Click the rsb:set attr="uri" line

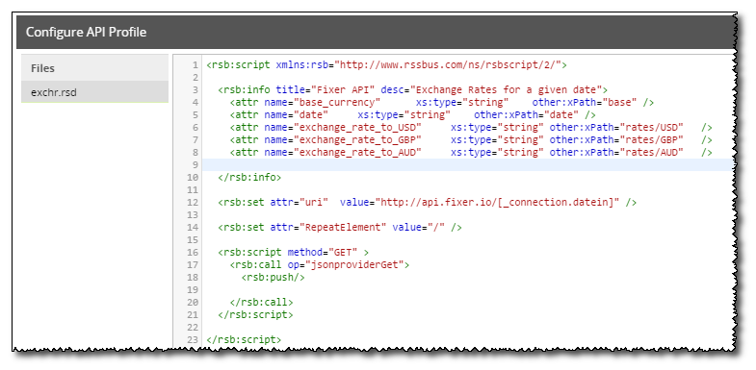point(428,202)
